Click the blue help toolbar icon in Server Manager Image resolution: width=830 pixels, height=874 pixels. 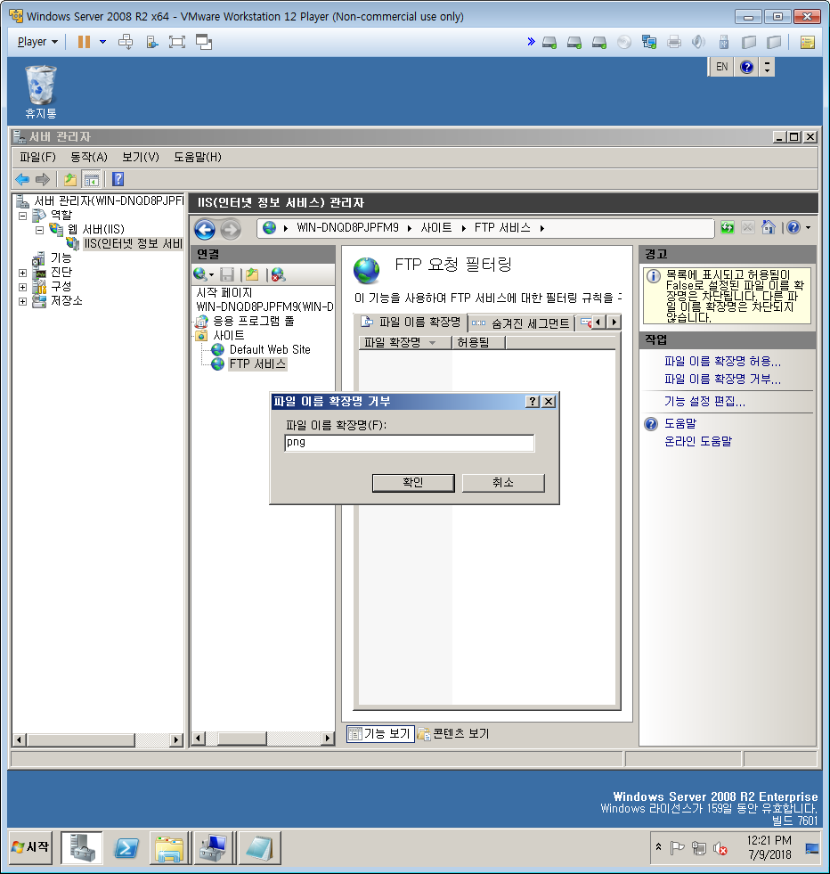118,179
